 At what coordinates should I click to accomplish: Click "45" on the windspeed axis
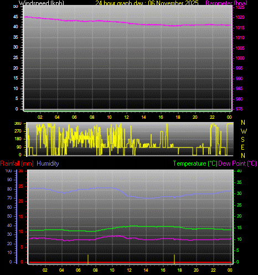pyautogui.click(x=16, y=17)
